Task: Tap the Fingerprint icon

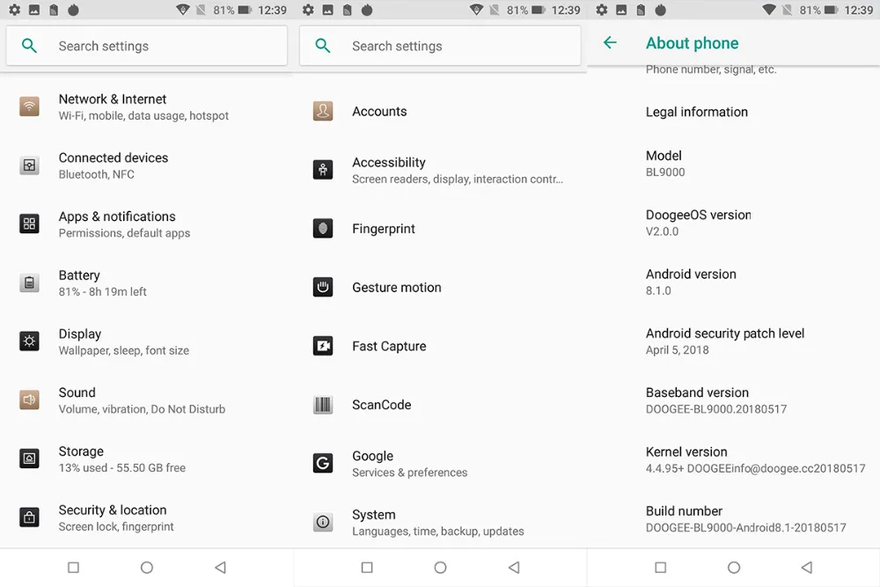Action: point(323,229)
